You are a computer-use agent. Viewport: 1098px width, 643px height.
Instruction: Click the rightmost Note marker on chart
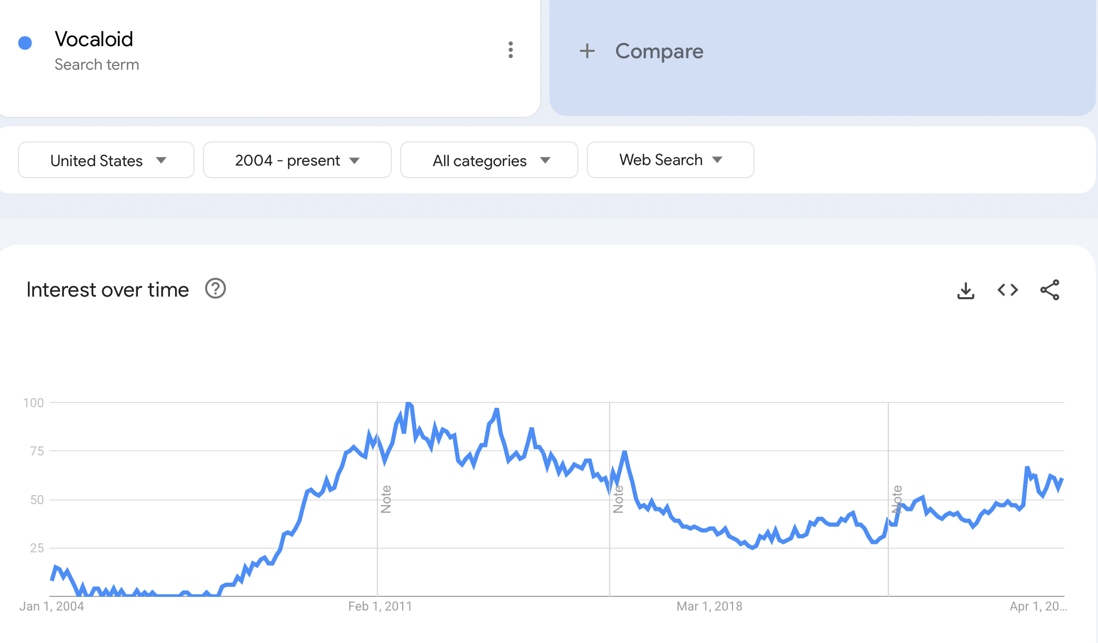pos(897,499)
